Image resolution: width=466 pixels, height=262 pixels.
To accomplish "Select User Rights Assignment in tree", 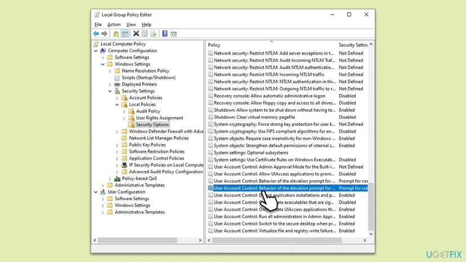I will click(x=160, y=118).
